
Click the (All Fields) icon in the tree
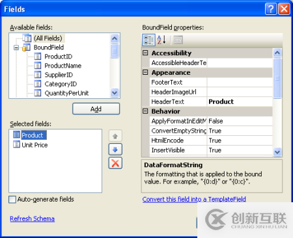tap(27, 38)
